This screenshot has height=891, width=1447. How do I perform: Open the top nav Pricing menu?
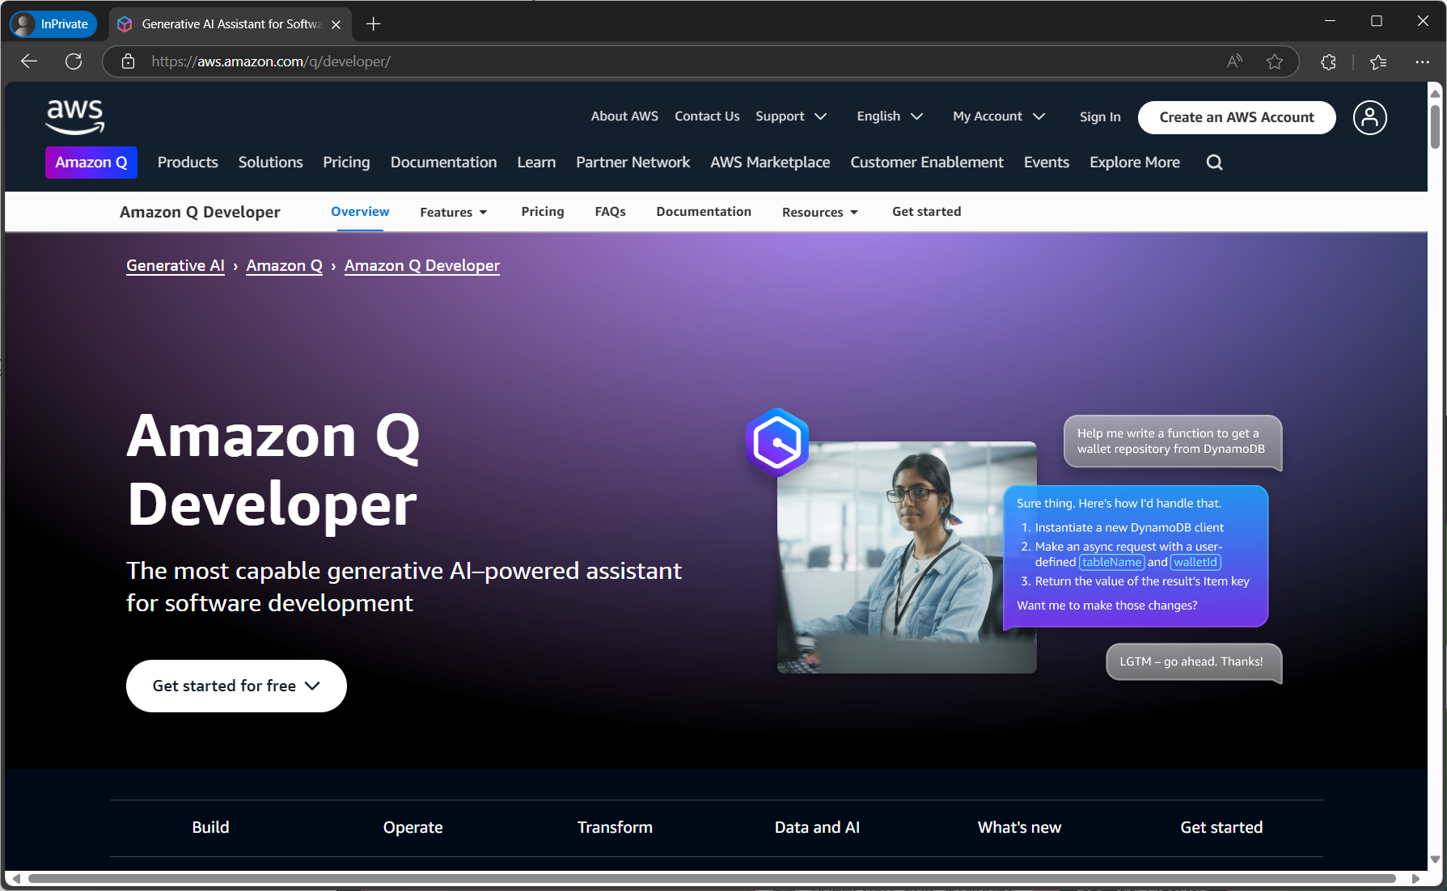(x=346, y=163)
